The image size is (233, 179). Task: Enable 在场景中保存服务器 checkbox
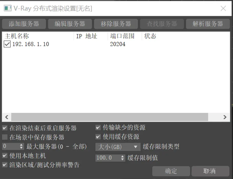[5, 137]
